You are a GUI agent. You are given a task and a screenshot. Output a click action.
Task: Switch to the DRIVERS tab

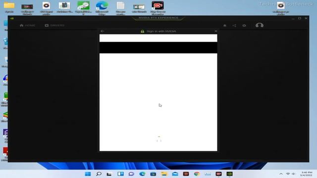point(54,25)
